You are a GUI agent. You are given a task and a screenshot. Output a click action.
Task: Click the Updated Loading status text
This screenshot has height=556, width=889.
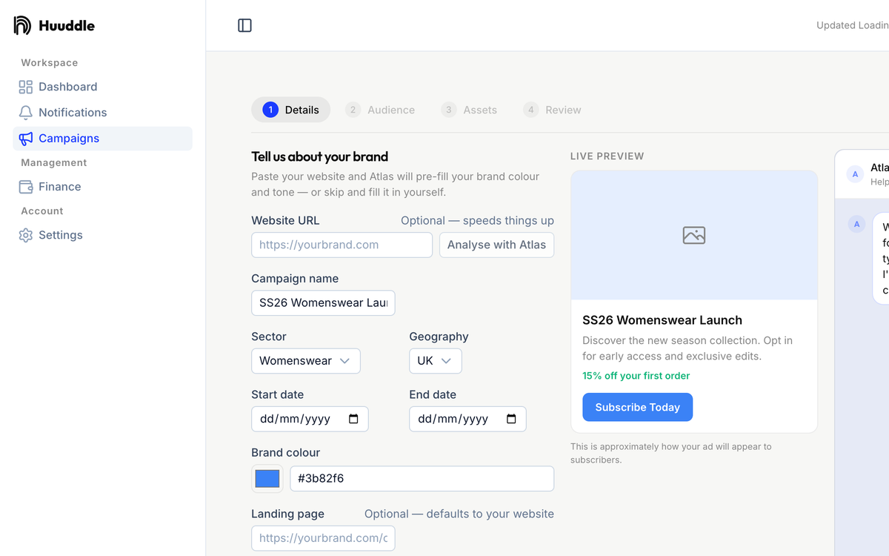[x=853, y=25]
